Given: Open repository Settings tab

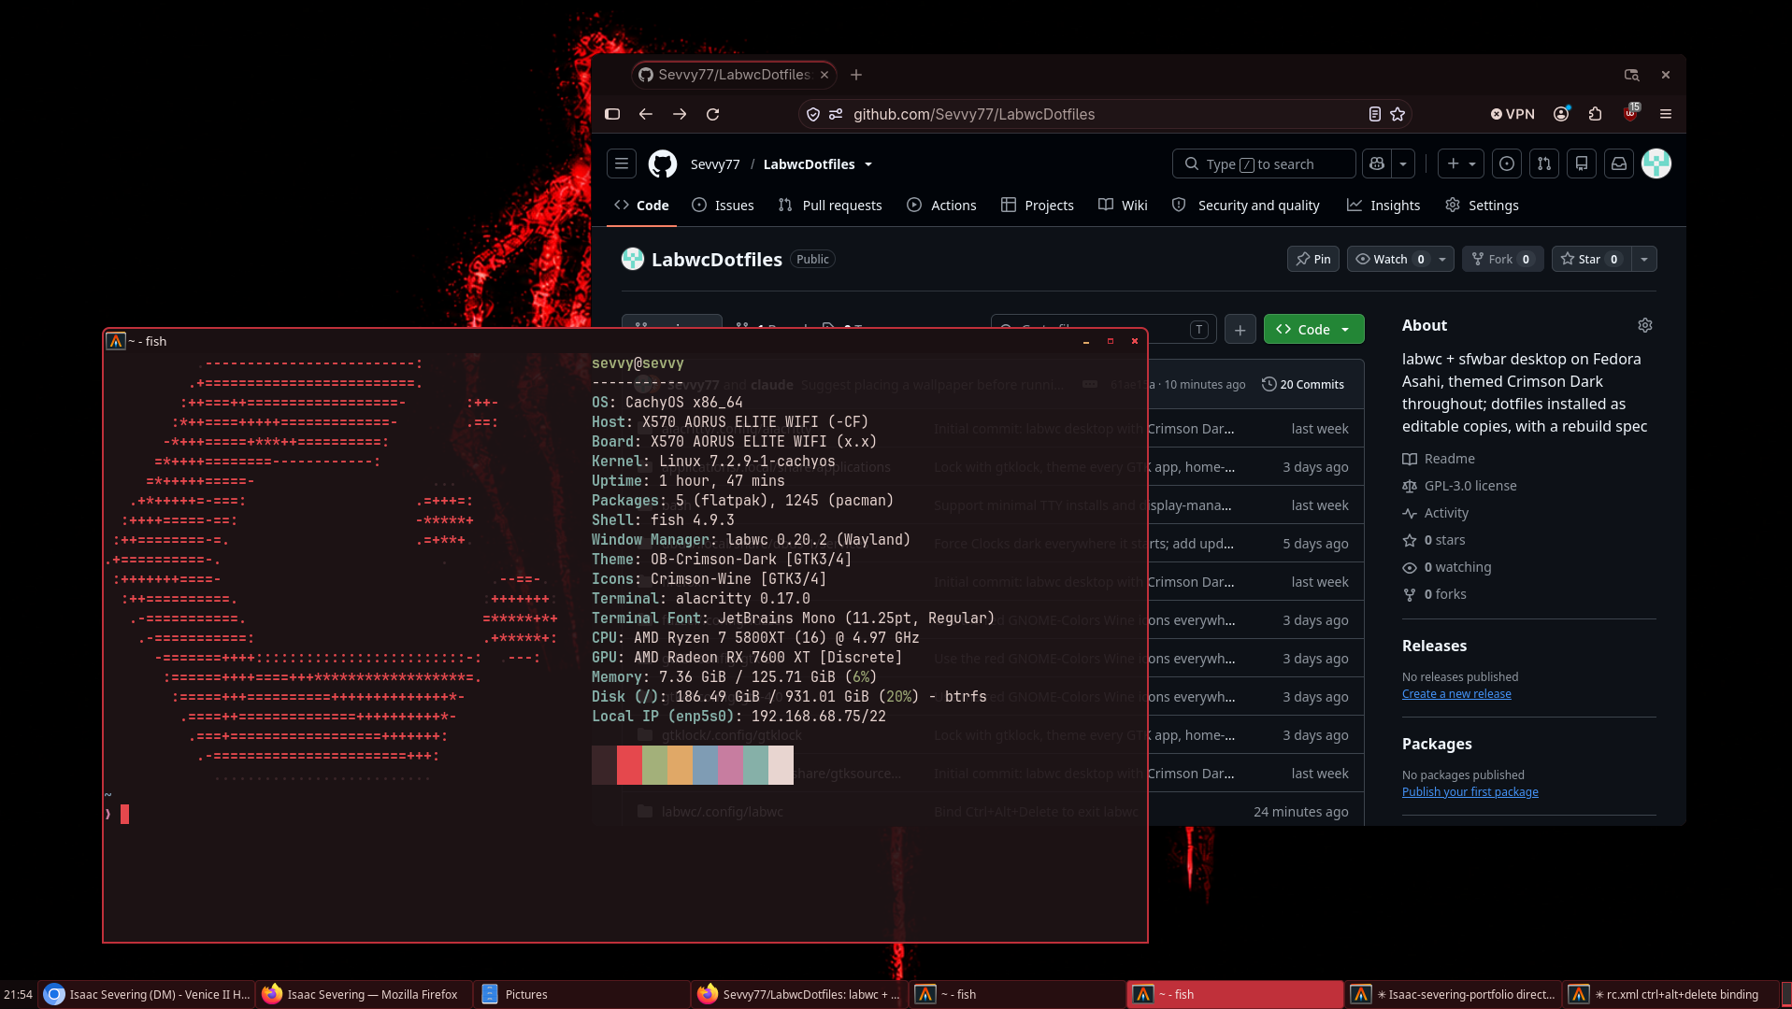Looking at the screenshot, I should pyautogui.click(x=1482, y=206).
